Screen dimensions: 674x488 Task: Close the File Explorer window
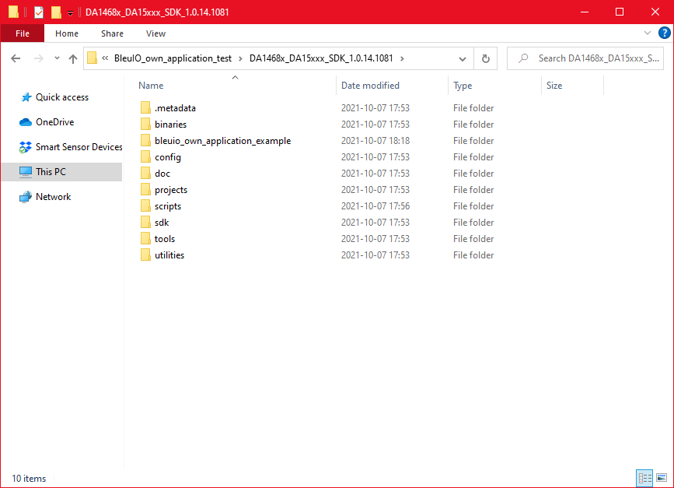pyautogui.click(x=655, y=12)
